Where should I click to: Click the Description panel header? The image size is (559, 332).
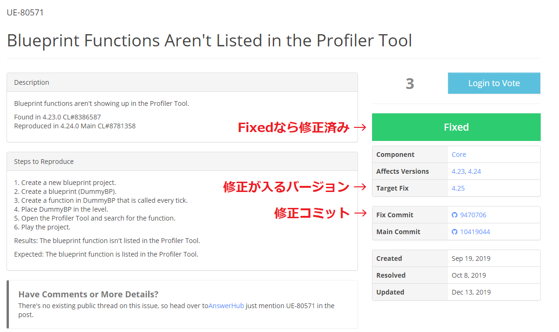(182, 82)
